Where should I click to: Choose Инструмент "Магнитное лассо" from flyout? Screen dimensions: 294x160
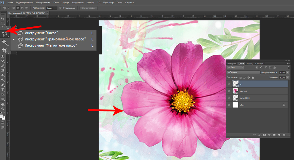[x=51, y=45]
